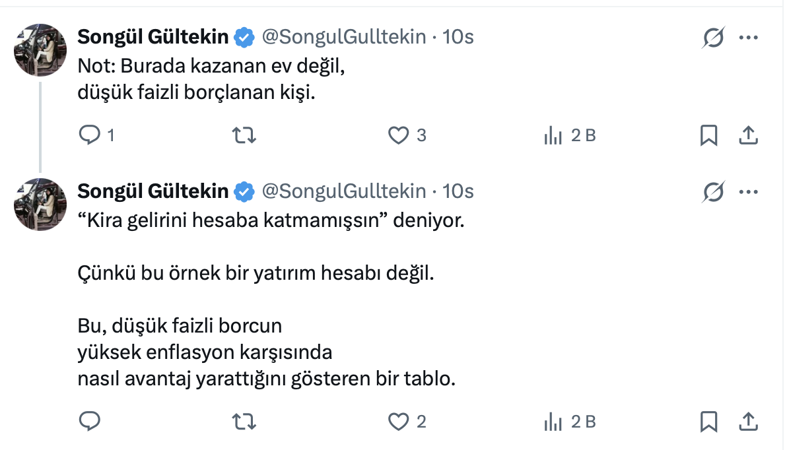Open Grok icon on the first tweet

[713, 38]
